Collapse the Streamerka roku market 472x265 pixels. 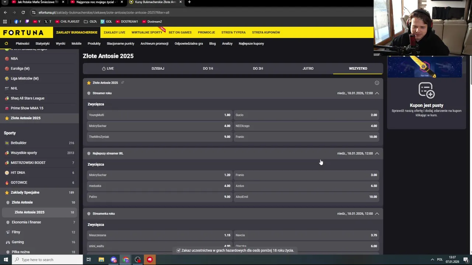[377, 214]
